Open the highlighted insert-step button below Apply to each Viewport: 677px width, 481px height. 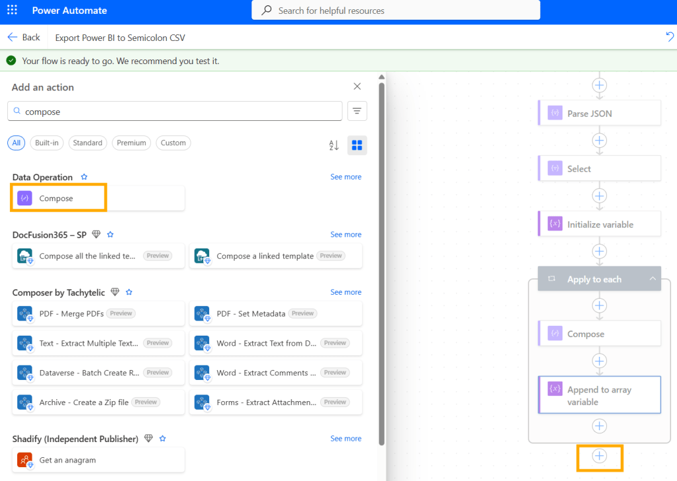tap(600, 456)
